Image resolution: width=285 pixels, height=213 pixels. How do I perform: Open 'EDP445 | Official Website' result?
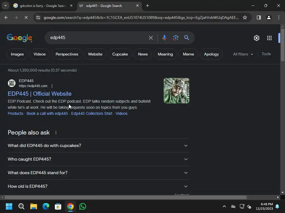tap(40, 94)
